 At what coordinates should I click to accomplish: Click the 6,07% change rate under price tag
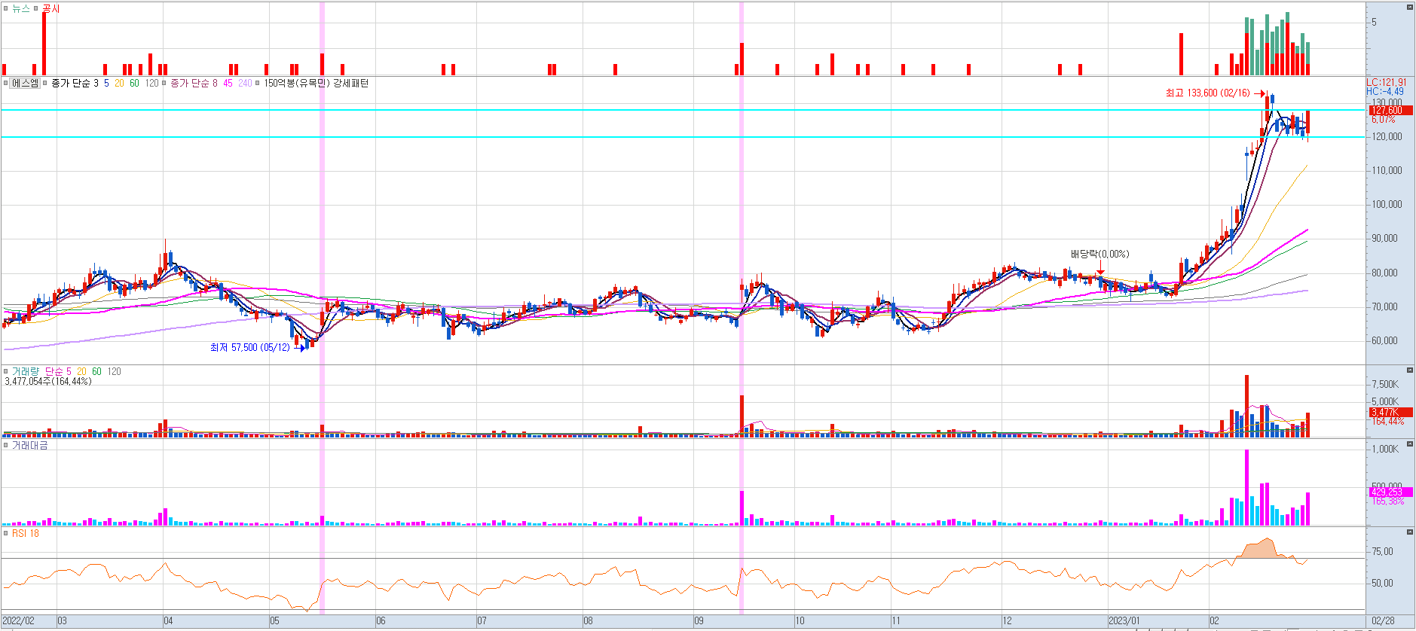click(1383, 120)
